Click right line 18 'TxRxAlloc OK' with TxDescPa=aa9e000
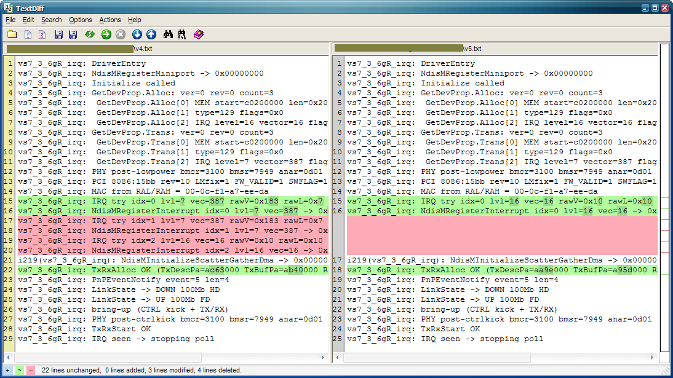Viewport: 673px width, 378px height. tap(502, 270)
